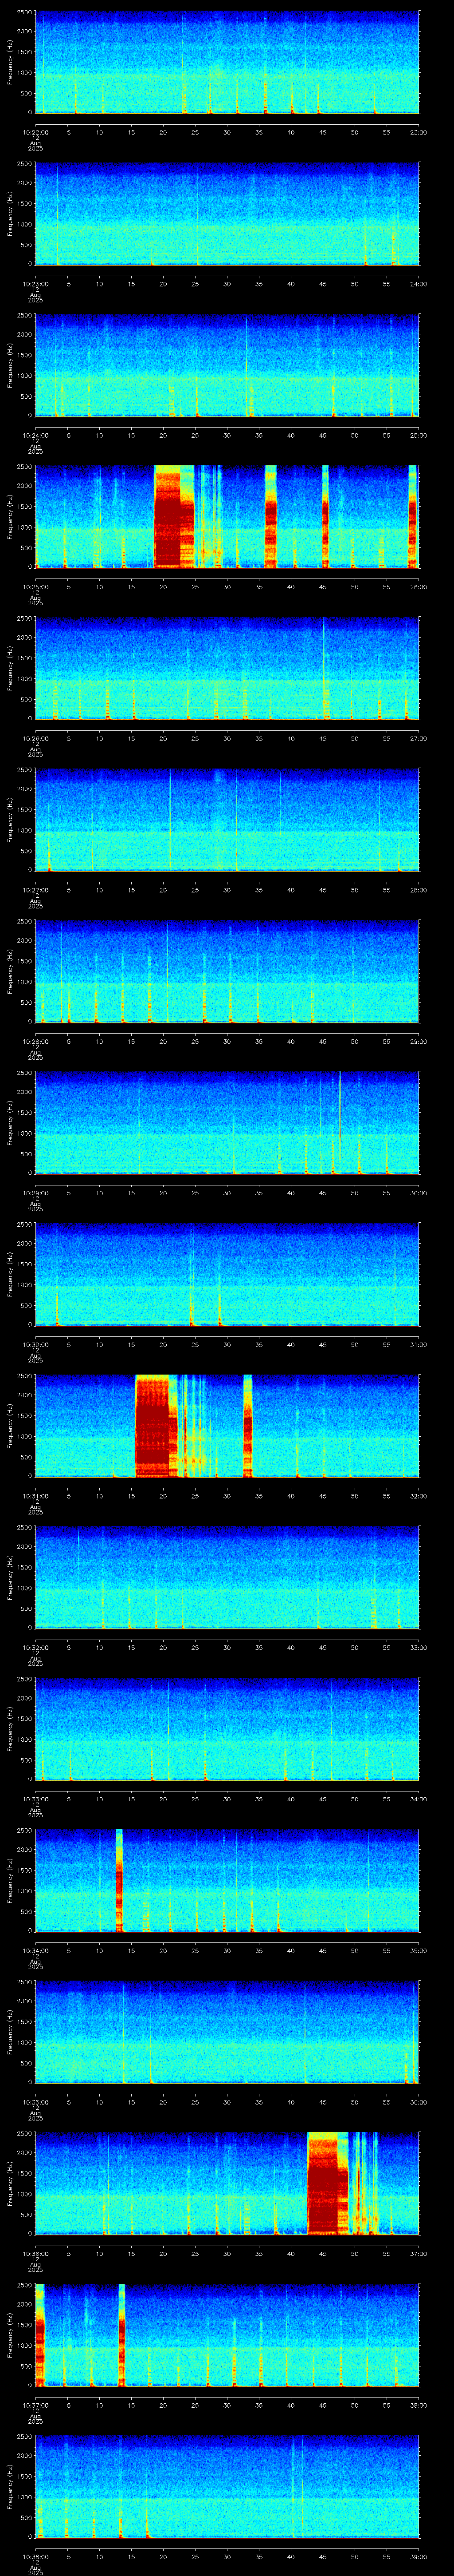This screenshot has height=2576, width=454.
Task: Select red burst near 37 seconds in 10:25:00 panel
Action: click(270, 516)
